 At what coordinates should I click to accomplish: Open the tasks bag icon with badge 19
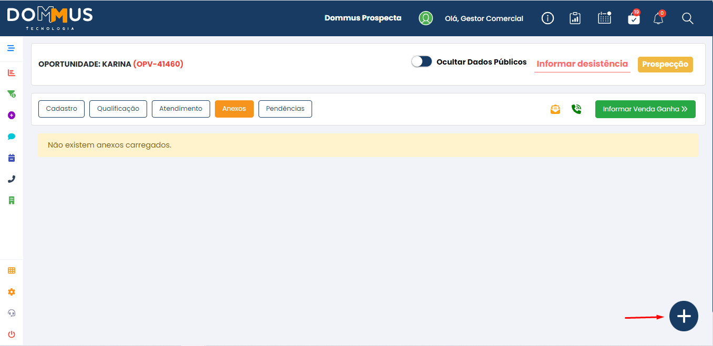[634, 17]
